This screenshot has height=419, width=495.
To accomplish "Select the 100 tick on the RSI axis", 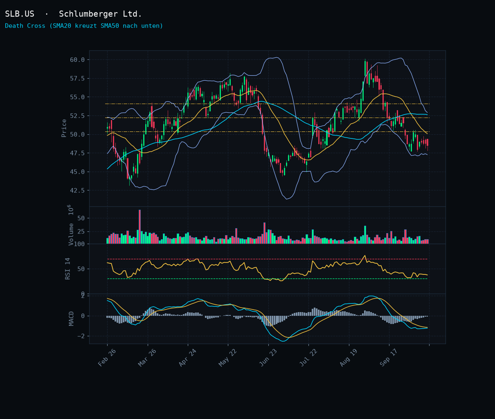I will click(79, 244).
